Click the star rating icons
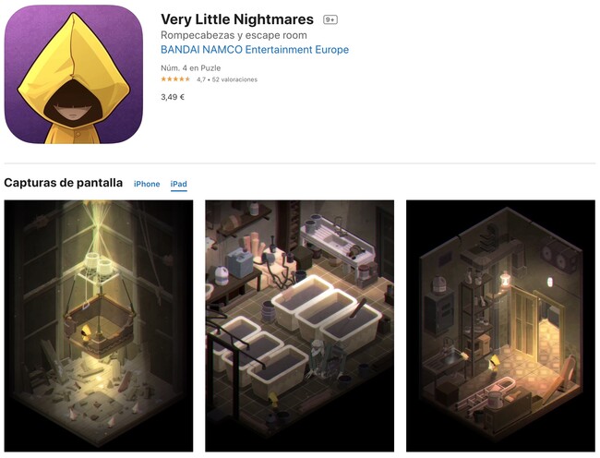 pos(175,79)
